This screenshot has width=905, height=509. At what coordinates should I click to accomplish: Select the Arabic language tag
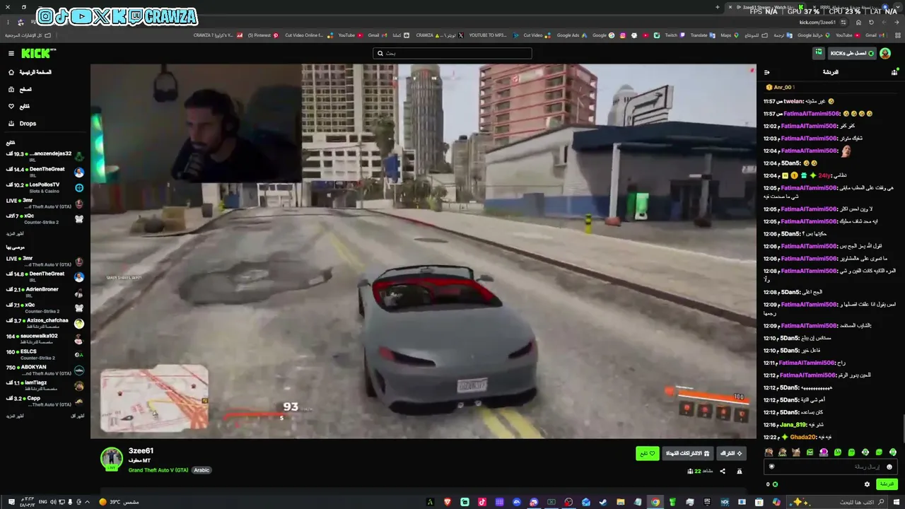(202, 470)
